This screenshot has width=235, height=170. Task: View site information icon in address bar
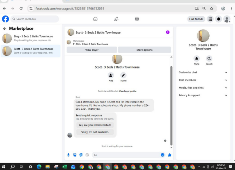31,8
